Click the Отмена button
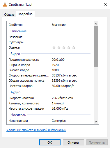Viewport: 110px width, 148px height. tap(73, 142)
